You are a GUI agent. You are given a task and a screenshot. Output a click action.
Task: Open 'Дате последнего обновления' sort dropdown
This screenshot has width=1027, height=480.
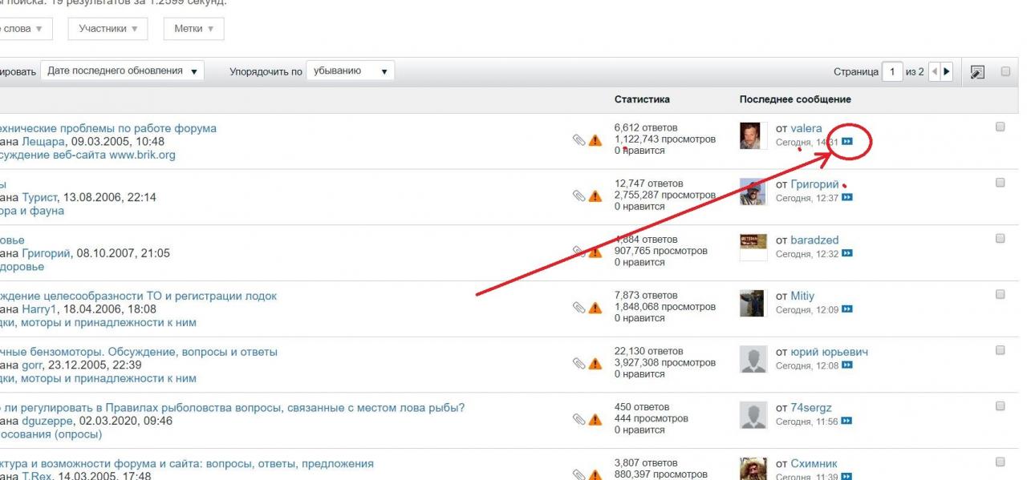(x=122, y=71)
